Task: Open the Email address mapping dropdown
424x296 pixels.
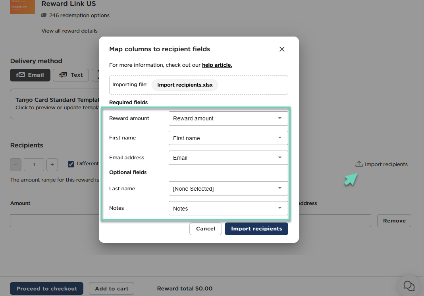Action: click(x=228, y=158)
